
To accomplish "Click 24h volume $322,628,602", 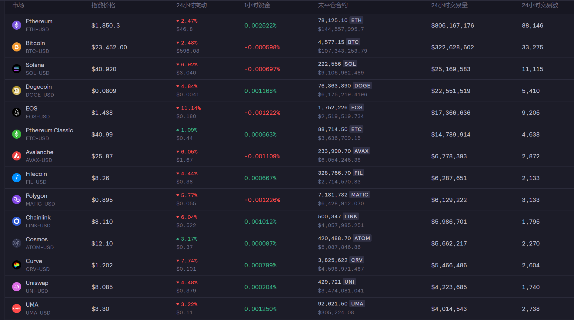I will coord(453,47).
